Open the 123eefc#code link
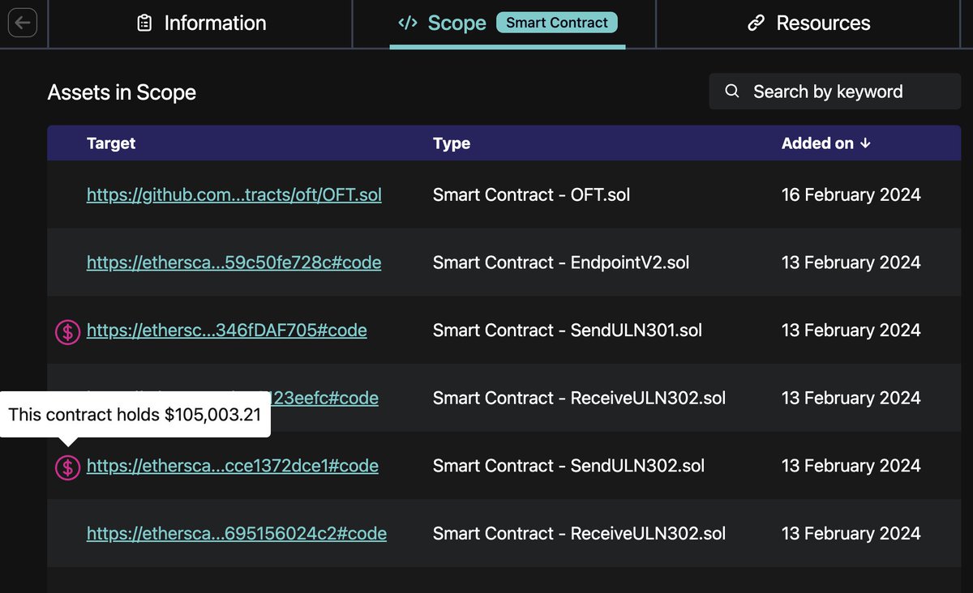Image resolution: width=973 pixels, height=593 pixels. click(x=324, y=398)
